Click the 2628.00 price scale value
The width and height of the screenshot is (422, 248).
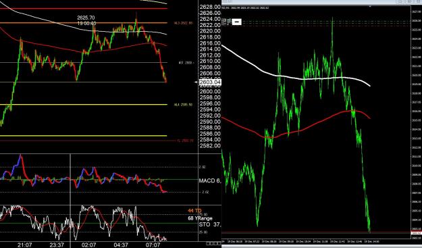coord(210,7)
